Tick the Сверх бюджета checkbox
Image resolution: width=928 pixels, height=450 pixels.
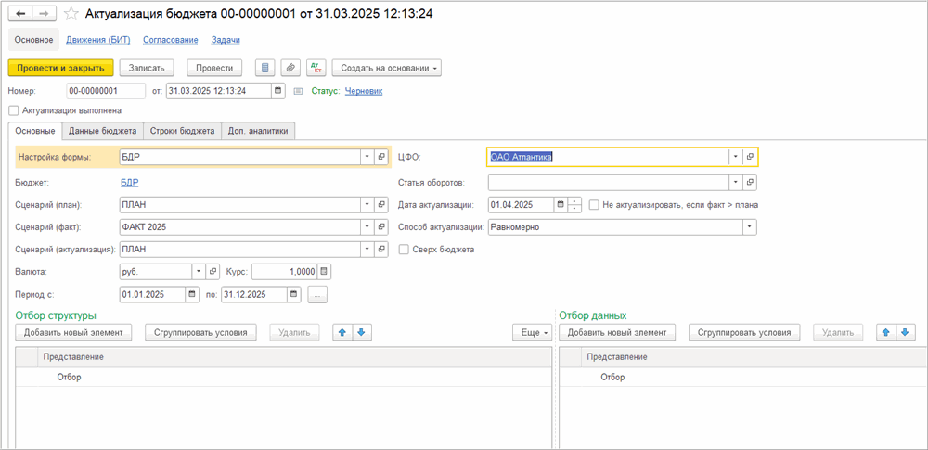[x=404, y=250]
